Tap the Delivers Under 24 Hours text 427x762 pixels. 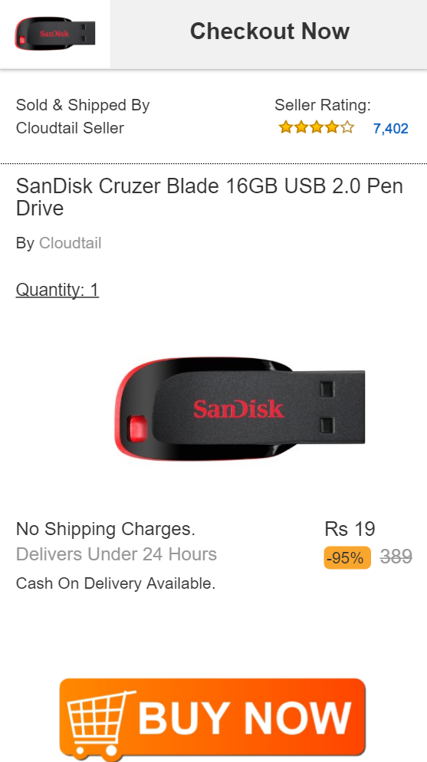tap(117, 554)
